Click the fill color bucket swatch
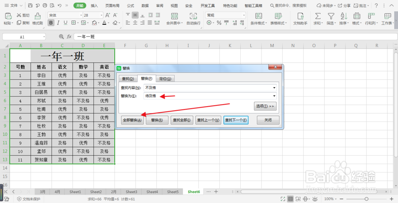The height and width of the screenshot is (203, 398). pos(94,23)
